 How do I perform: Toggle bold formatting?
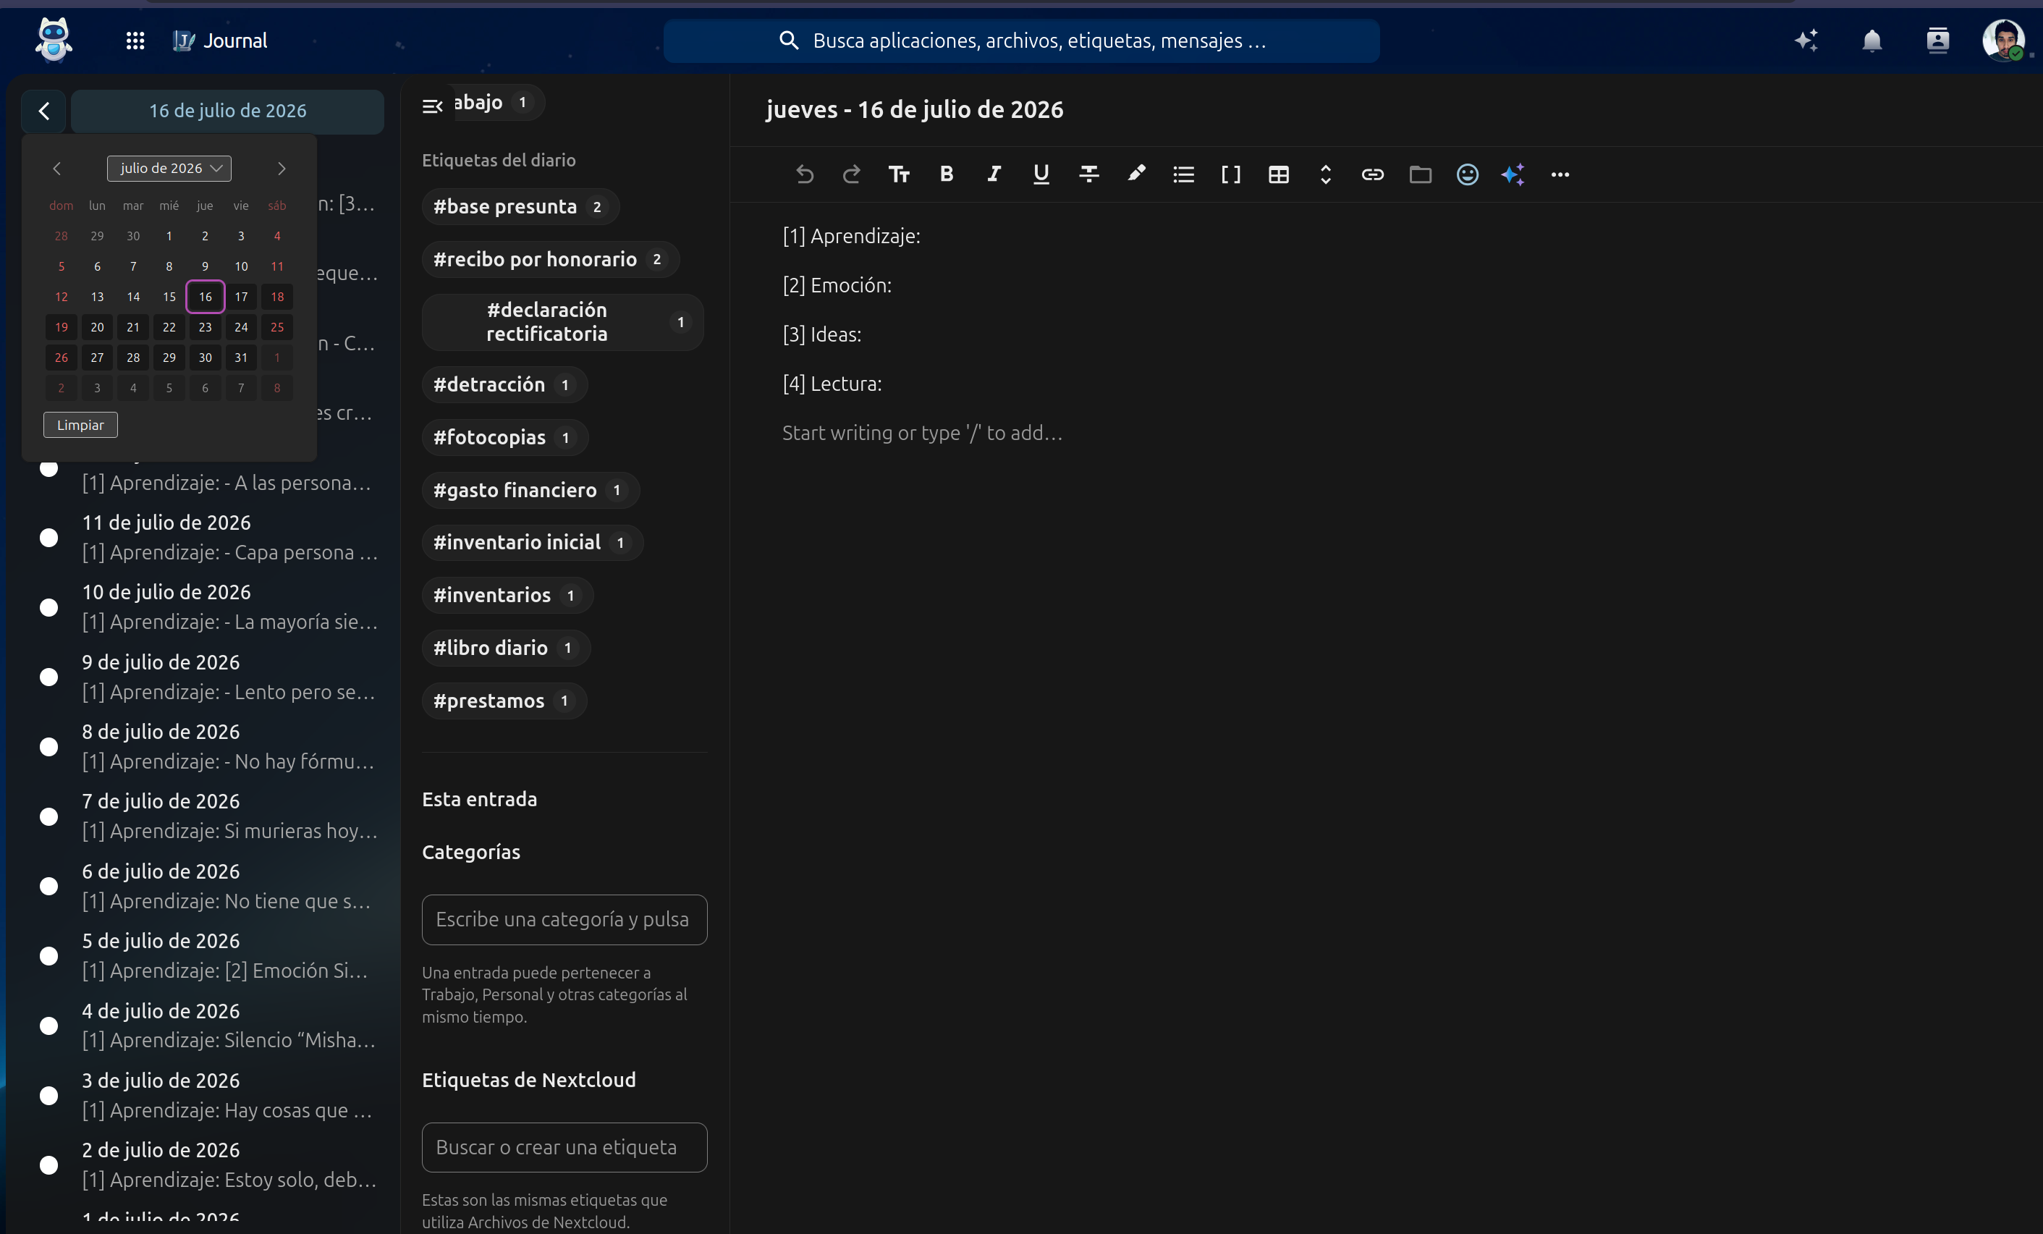pyautogui.click(x=946, y=174)
